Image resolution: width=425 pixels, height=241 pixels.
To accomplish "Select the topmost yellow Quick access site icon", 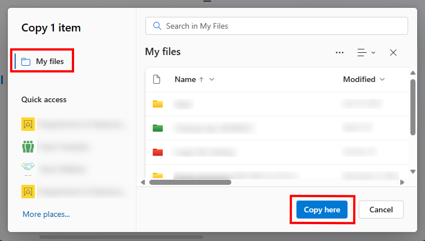I will tap(28, 124).
